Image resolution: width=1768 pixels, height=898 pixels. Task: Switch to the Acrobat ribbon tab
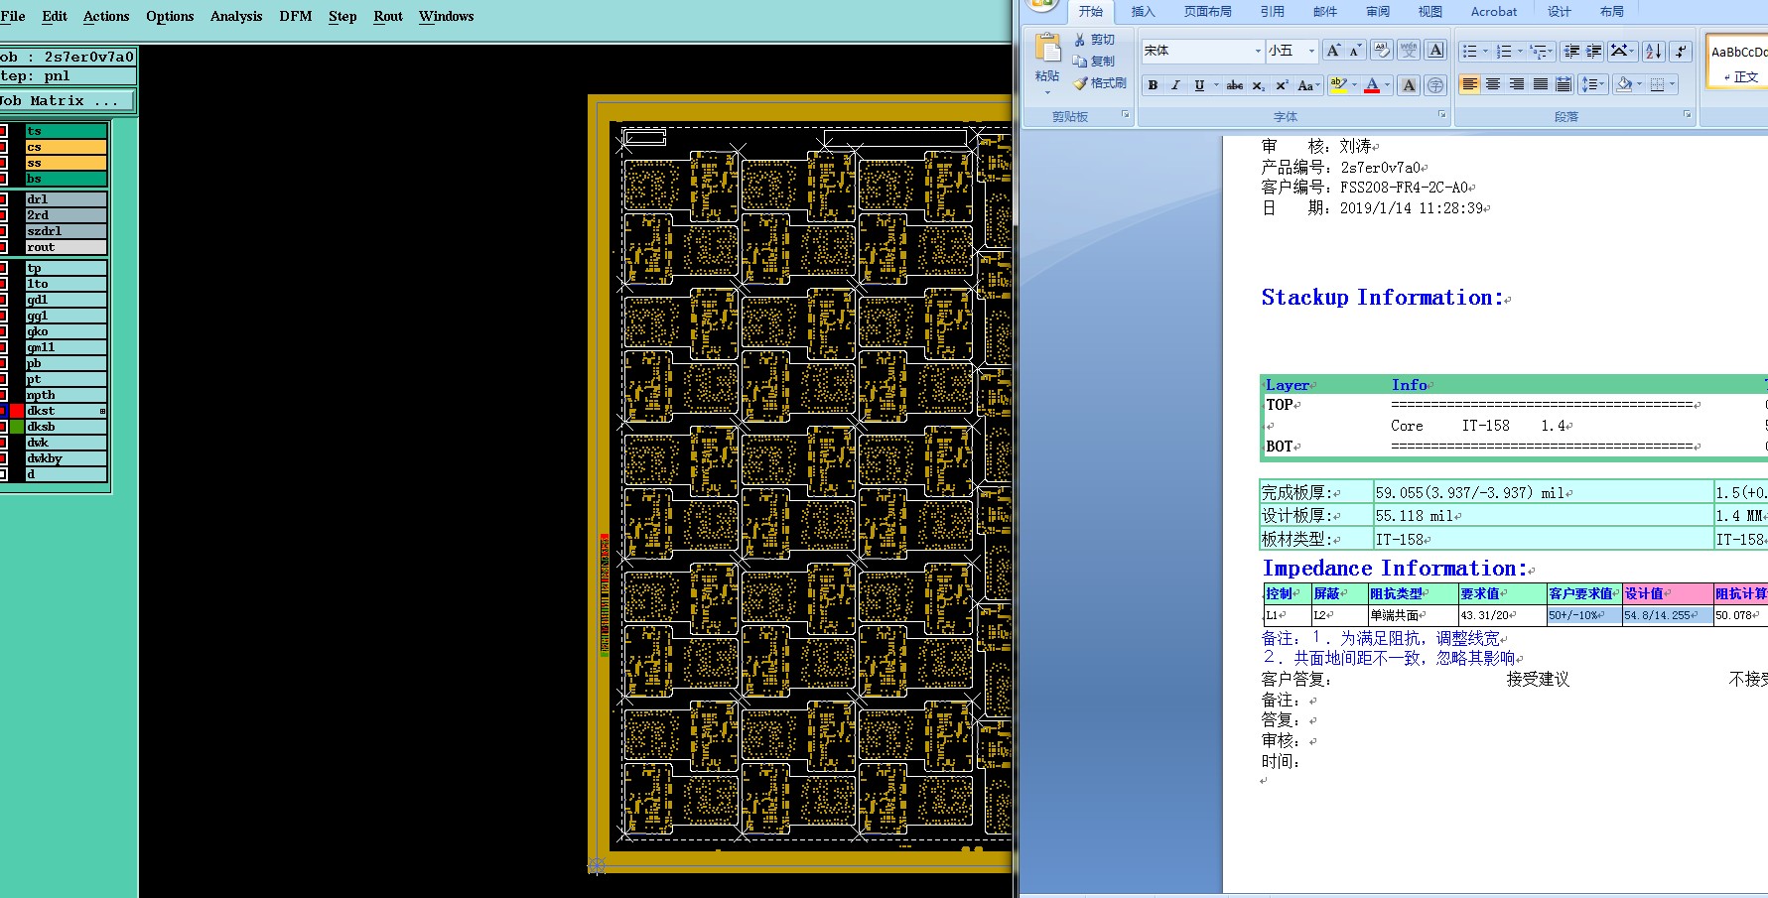1494,12
